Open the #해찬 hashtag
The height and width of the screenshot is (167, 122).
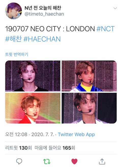tap(13, 39)
